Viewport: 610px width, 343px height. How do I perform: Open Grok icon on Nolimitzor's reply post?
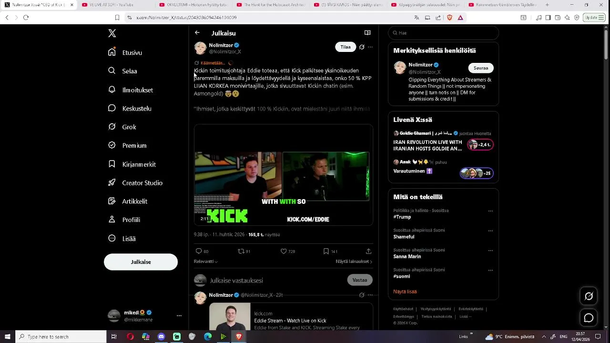tap(362, 295)
